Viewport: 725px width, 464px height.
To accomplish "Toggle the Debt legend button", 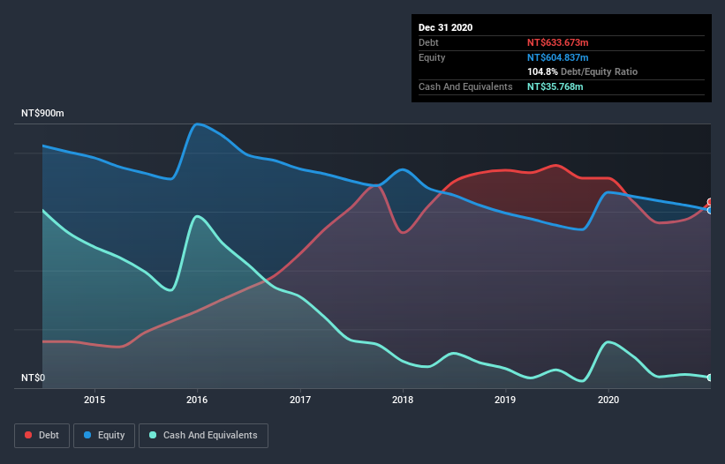I will (42, 436).
